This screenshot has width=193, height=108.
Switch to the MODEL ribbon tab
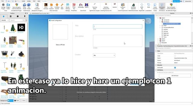(29, 1)
